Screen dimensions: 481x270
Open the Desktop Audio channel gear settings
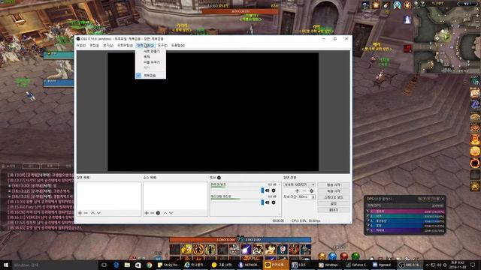[274, 202]
